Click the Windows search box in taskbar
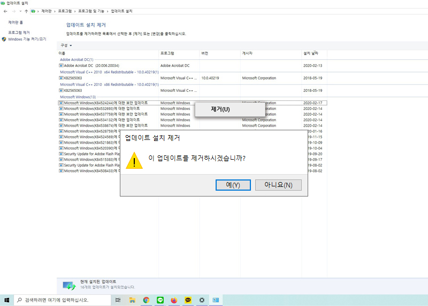 pyautogui.click(x=63, y=300)
